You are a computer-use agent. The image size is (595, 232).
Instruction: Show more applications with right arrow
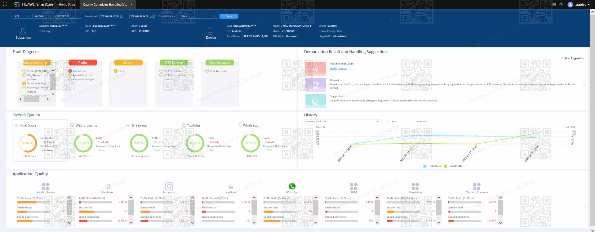click(585, 207)
